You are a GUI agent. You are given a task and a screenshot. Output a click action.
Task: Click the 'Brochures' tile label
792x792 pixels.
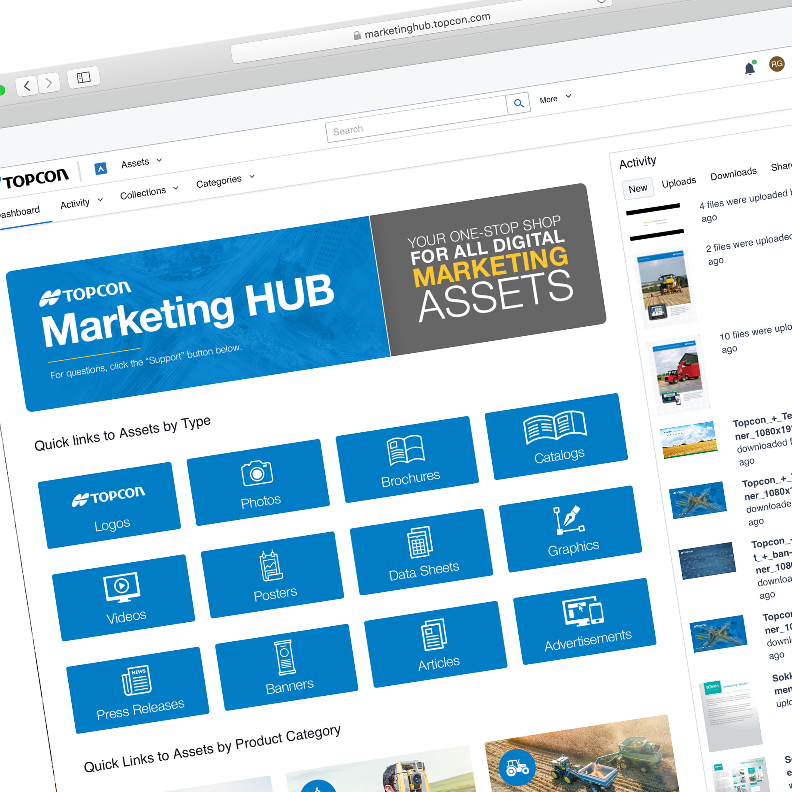click(x=410, y=478)
